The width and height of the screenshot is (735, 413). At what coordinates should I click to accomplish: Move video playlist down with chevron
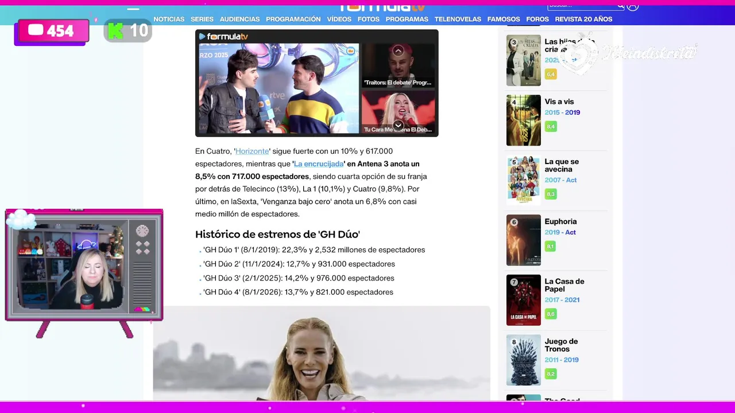tap(398, 126)
